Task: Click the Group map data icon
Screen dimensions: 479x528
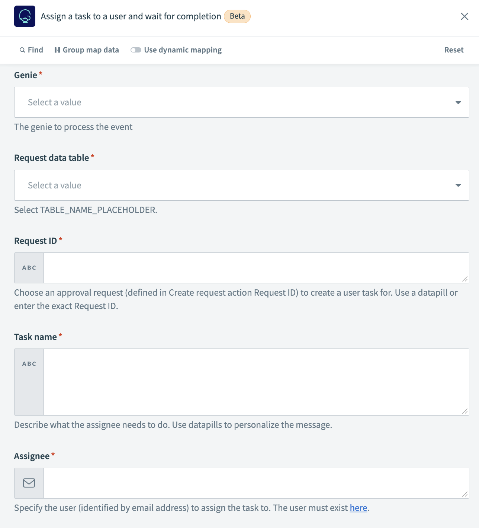Action: [x=58, y=50]
